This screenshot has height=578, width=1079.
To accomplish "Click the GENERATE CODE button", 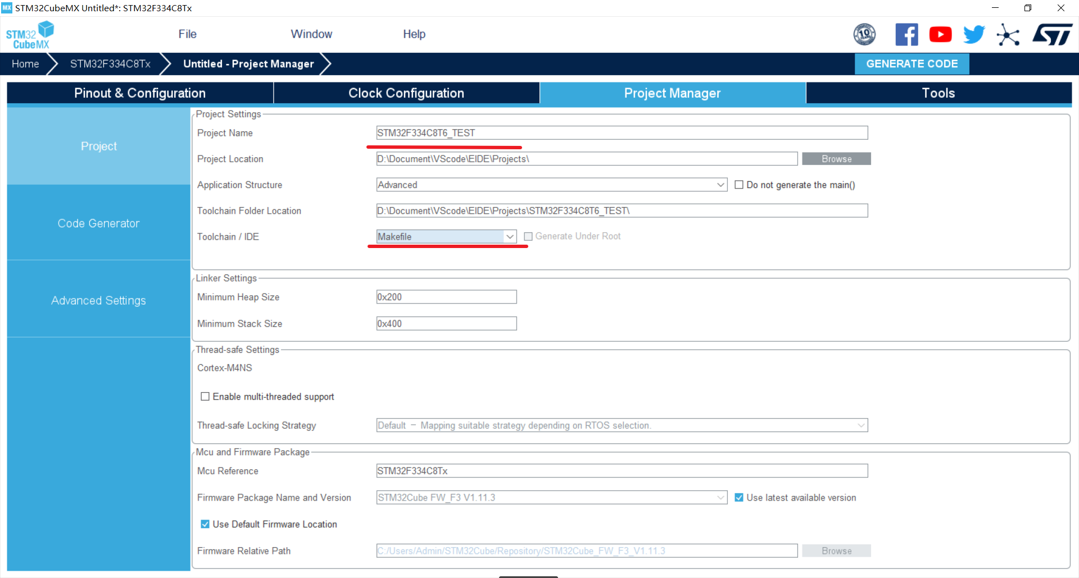I will pos(912,63).
